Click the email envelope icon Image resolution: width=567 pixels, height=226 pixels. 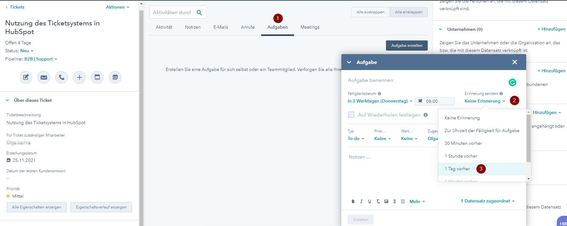tap(44, 77)
